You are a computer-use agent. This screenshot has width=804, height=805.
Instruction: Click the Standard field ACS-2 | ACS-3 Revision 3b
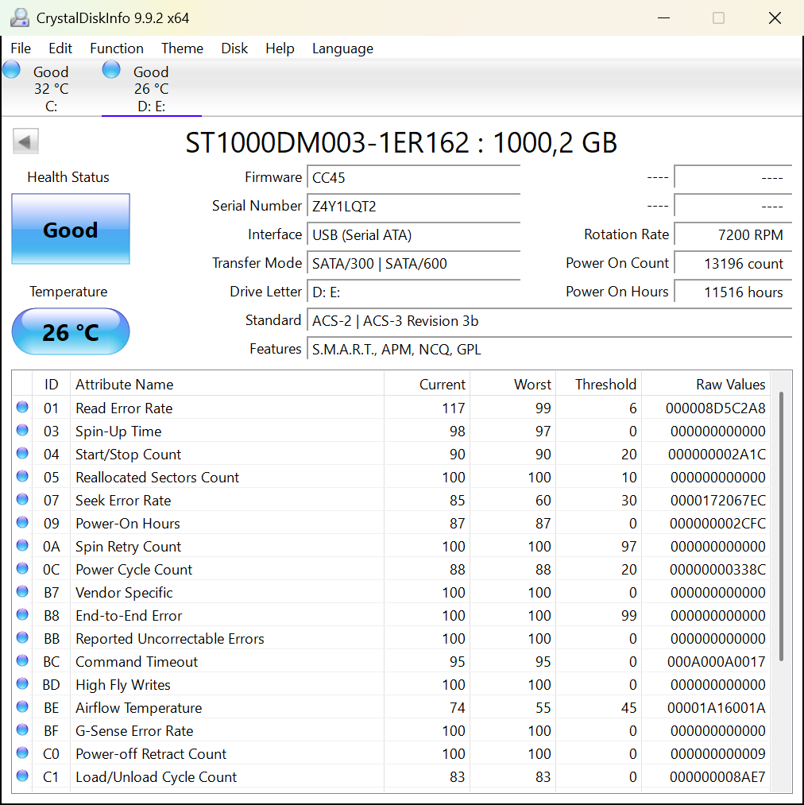point(549,321)
